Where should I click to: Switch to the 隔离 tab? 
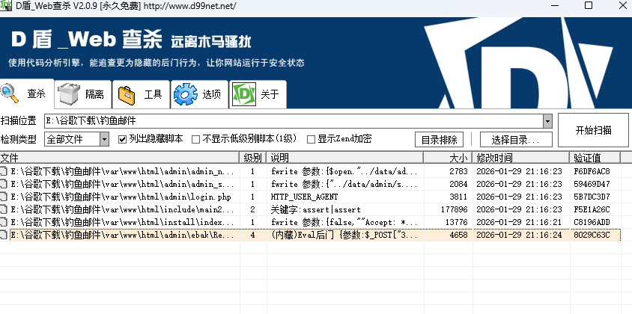point(85,94)
